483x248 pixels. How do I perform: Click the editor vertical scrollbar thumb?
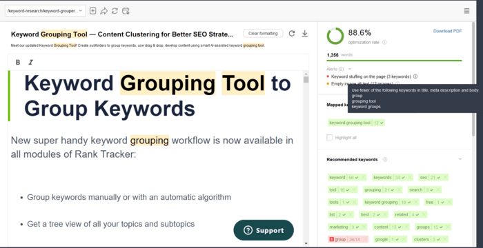pos(306,79)
